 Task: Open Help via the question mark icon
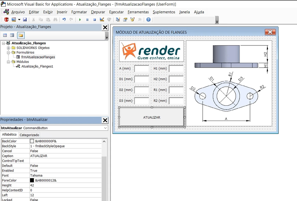pos(148,20)
